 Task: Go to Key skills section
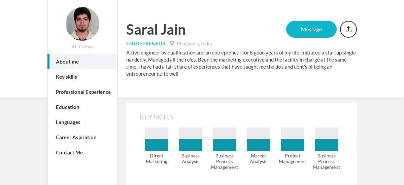tap(82, 77)
